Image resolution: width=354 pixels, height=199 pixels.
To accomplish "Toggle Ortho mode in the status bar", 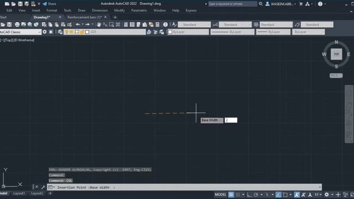I will (249, 194).
